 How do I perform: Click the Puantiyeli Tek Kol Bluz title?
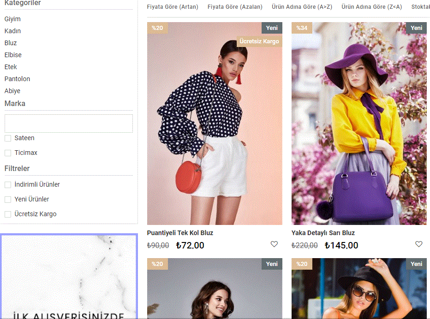pyautogui.click(x=180, y=233)
